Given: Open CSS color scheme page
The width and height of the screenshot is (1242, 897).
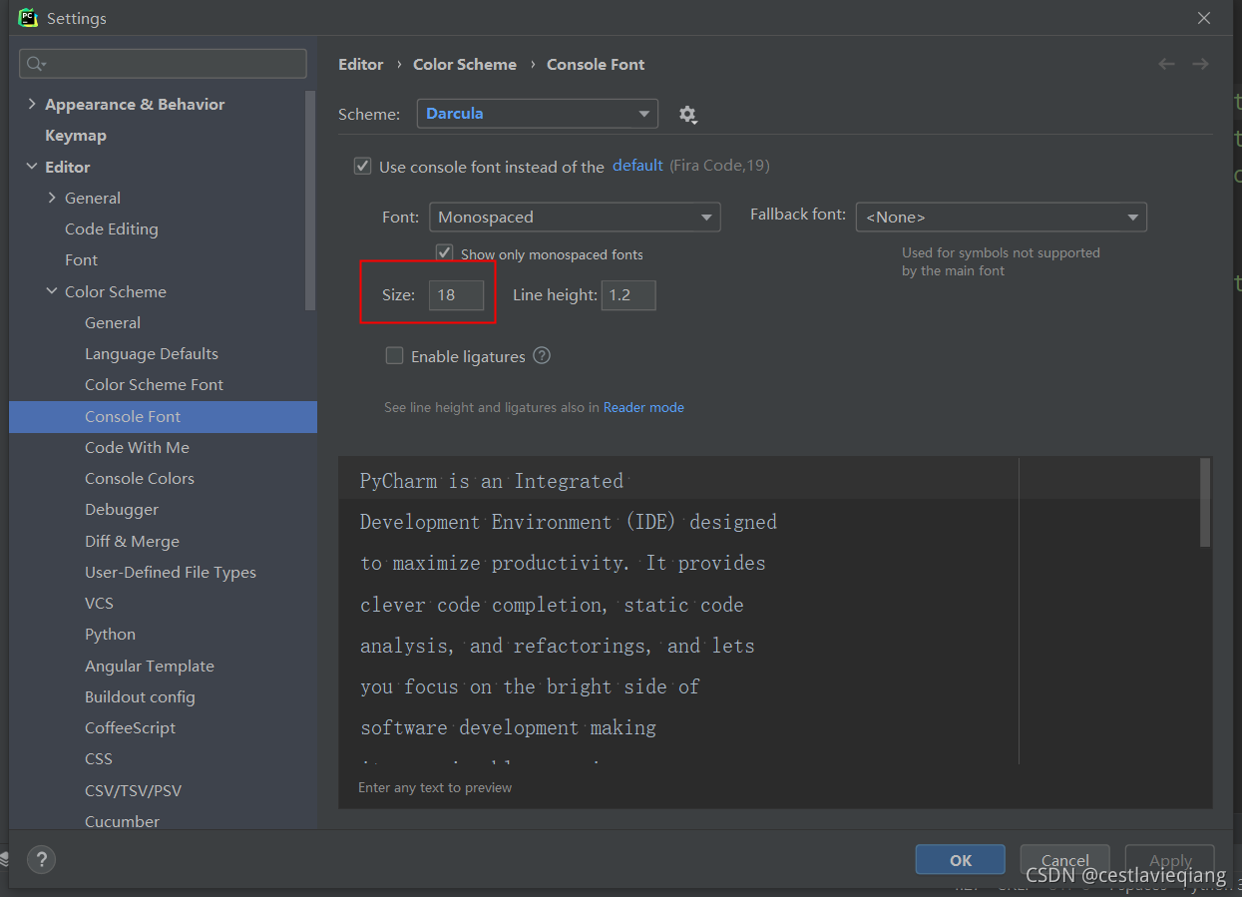Looking at the screenshot, I should click(x=99, y=758).
